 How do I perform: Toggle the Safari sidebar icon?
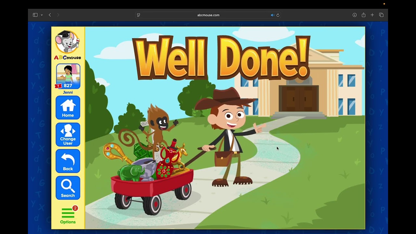click(x=35, y=15)
